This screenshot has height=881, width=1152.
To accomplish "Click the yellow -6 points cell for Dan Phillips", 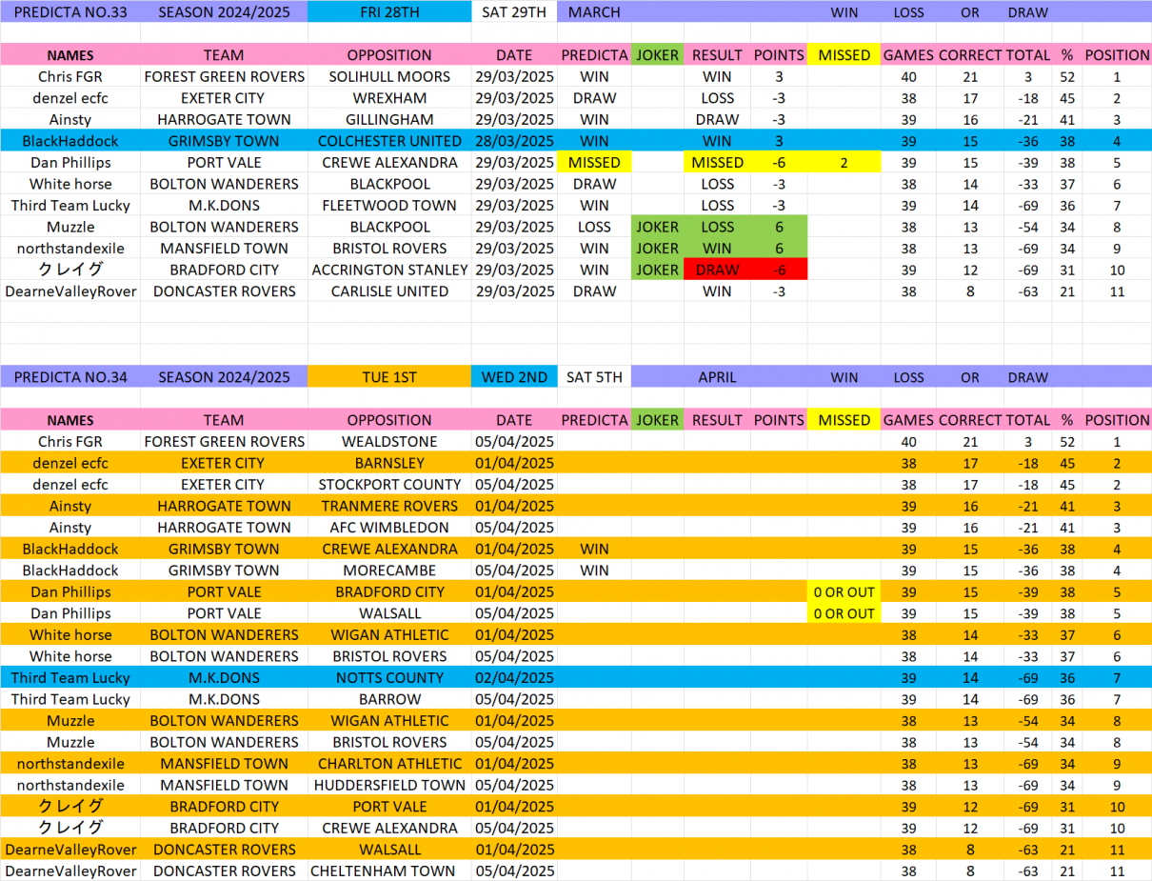I will point(779,163).
